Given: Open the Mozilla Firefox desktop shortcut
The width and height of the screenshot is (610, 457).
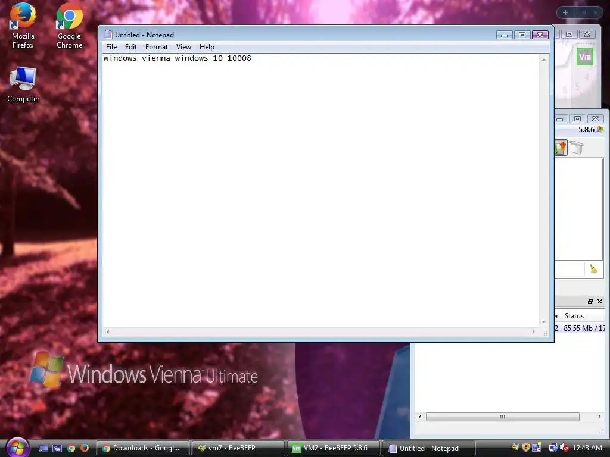Looking at the screenshot, I should [23, 26].
